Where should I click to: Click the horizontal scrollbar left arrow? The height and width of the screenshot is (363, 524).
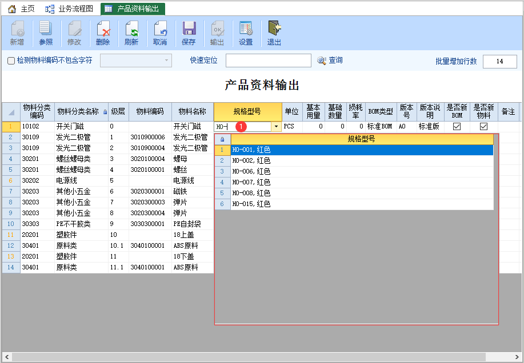pos(7,357)
